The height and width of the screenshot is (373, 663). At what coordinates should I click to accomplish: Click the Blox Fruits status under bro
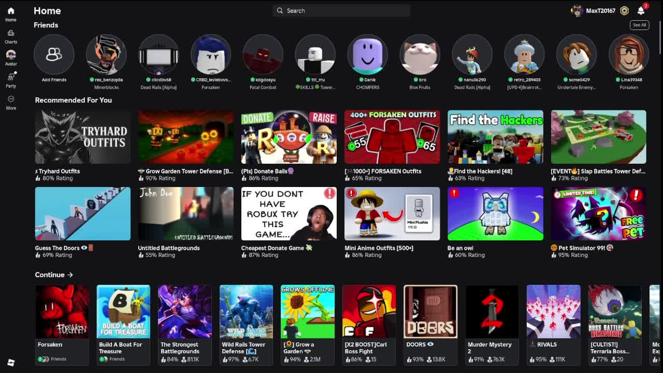tap(420, 88)
